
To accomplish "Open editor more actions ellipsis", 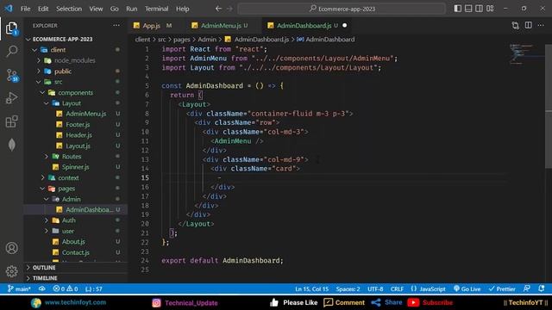I will coord(541,25).
